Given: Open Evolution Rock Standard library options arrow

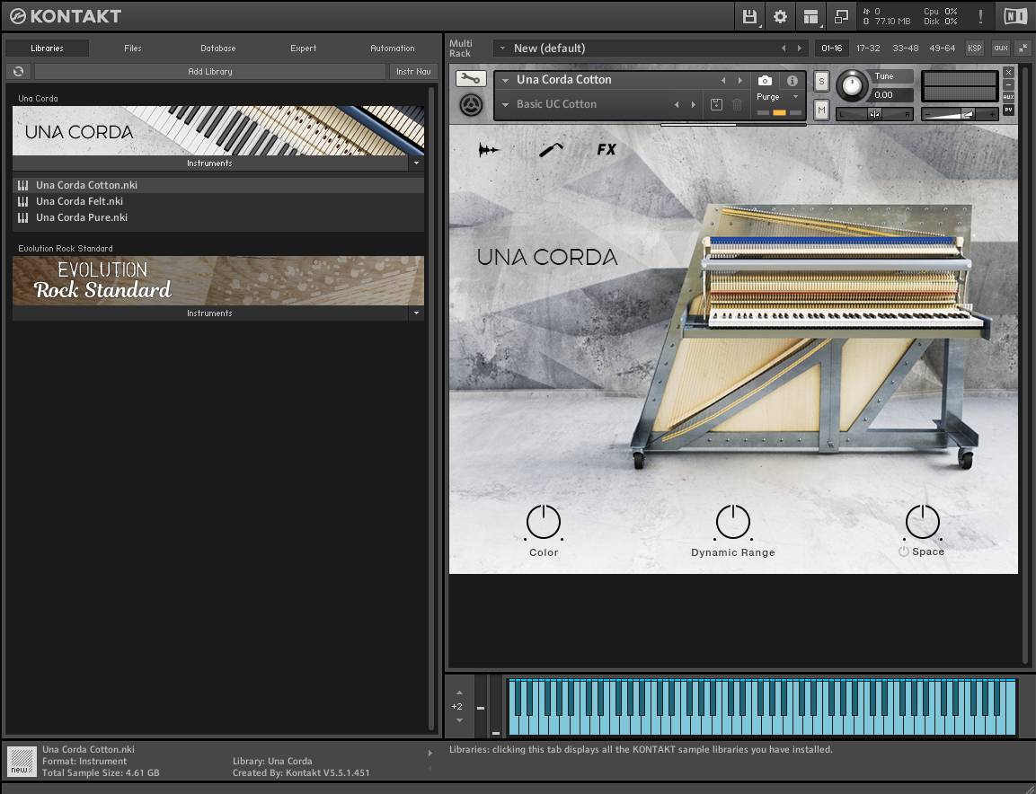Looking at the screenshot, I should pyautogui.click(x=416, y=313).
